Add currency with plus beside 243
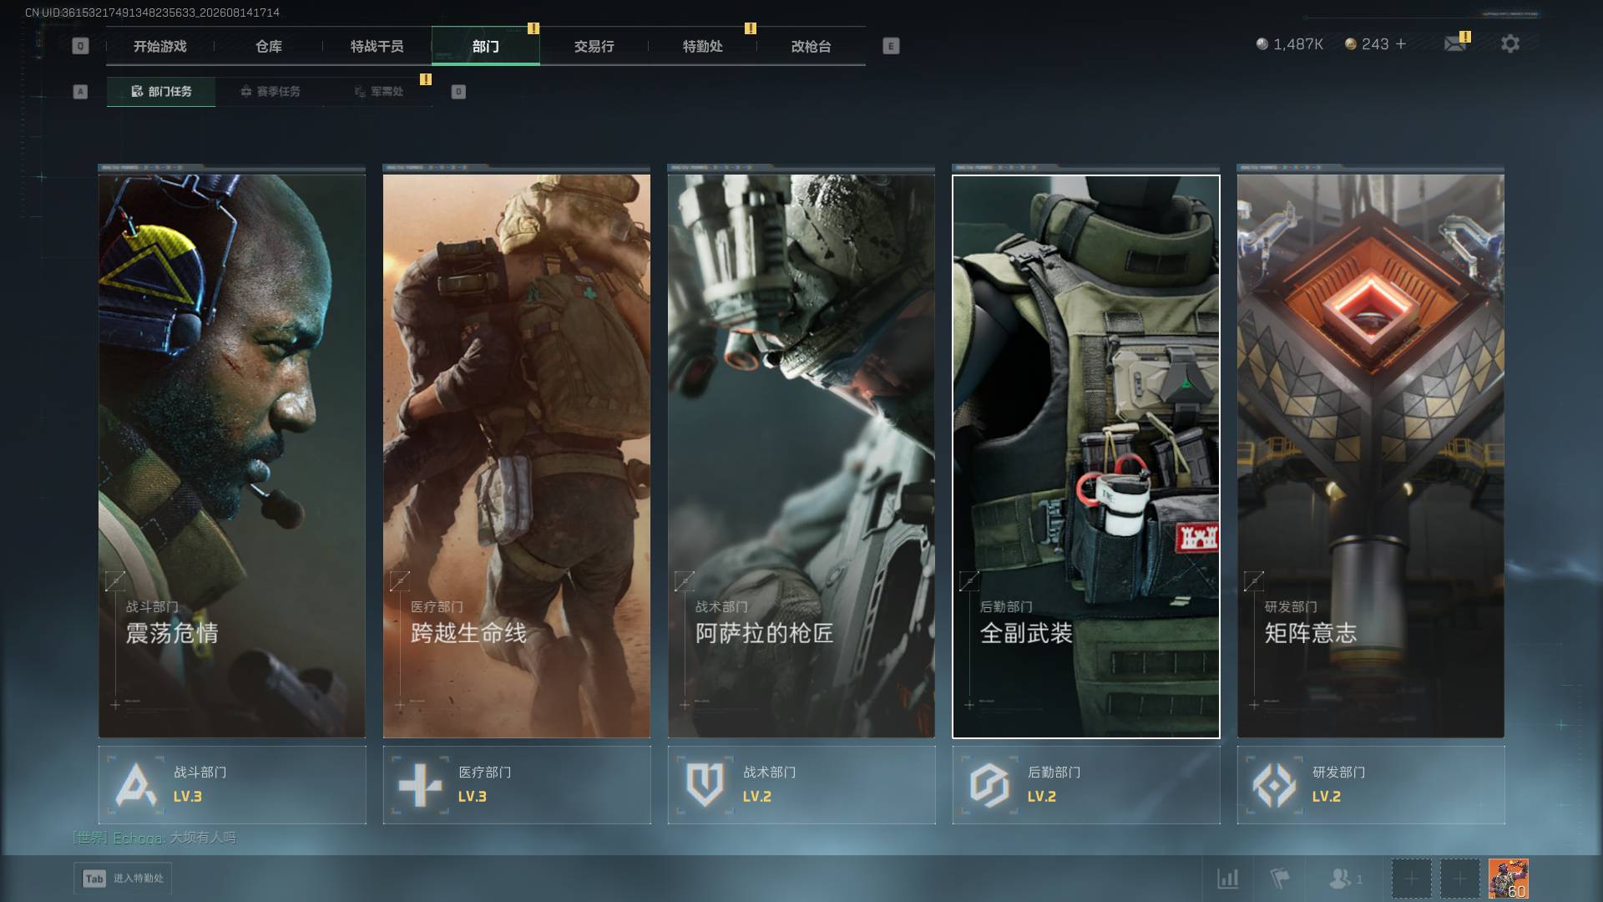Viewport: 1603px width, 902px height. [x=1401, y=43]
